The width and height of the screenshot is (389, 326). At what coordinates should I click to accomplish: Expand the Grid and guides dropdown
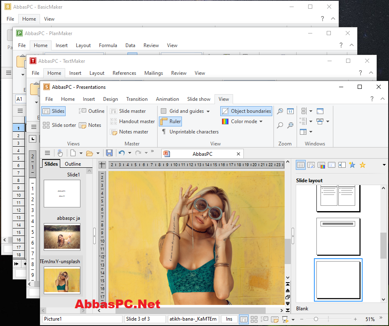pyautogui.click(x=208, y=111)
